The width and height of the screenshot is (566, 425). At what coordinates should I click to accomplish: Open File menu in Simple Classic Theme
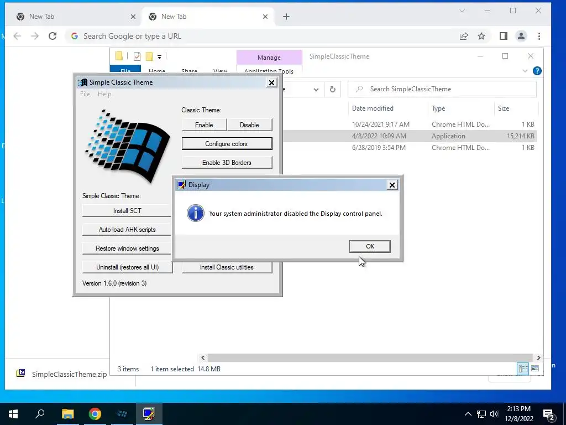(x=85, y=94)
